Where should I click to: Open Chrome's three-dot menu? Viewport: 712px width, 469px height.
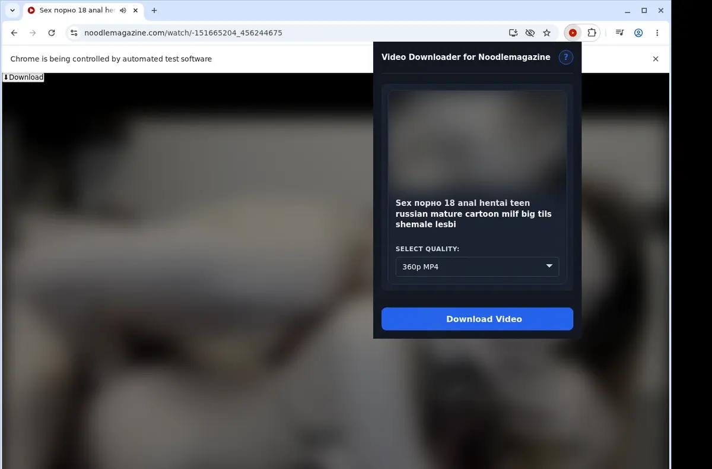coord(657,33)
